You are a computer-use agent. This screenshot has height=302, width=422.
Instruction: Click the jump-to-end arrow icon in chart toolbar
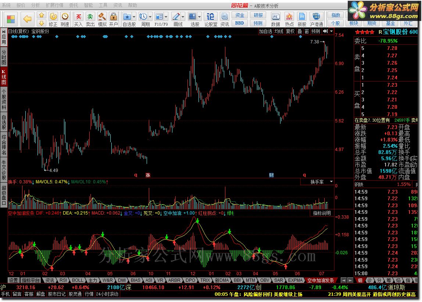pyautogui.click(x=325, y=31)
